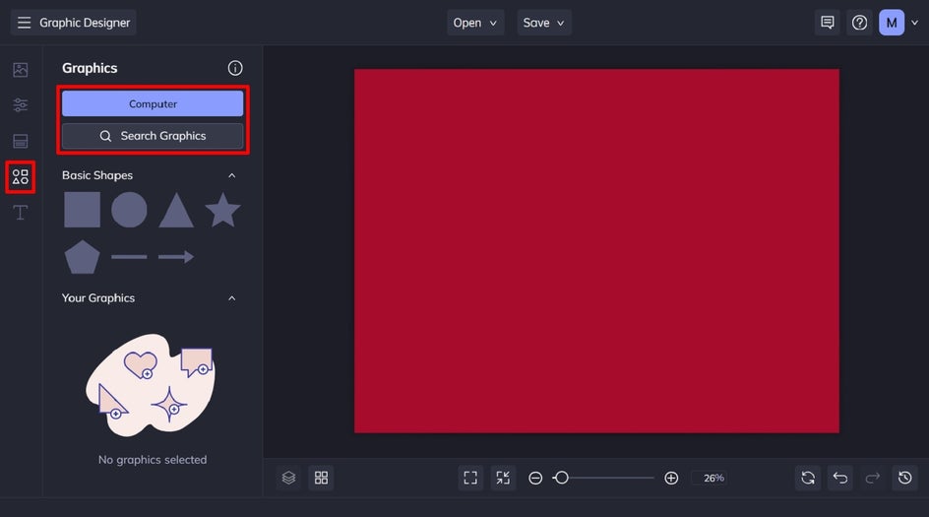Open the layers panel icon

pyautogui.click(x=288, y=478)
